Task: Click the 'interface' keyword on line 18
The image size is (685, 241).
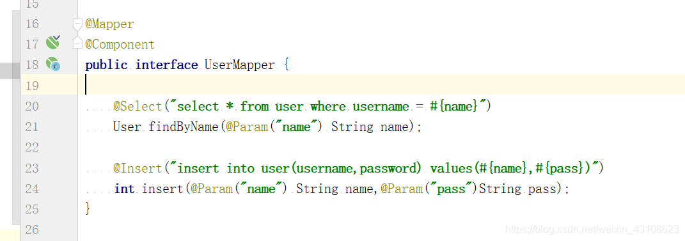Action: (x=166, y=65)
